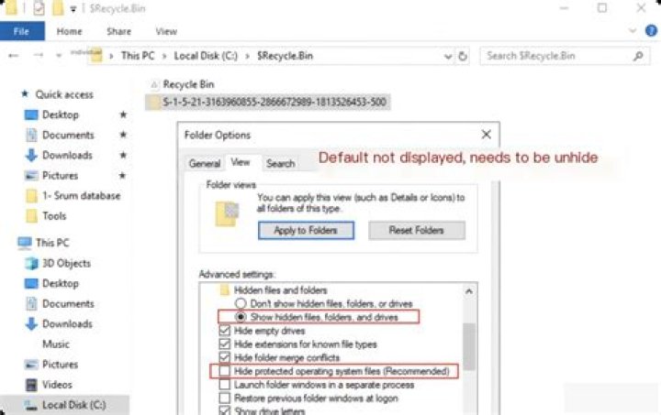This screenshot has width=661, height=415.
Task: Click the Reset Folders button
Action: pos(417,231)
